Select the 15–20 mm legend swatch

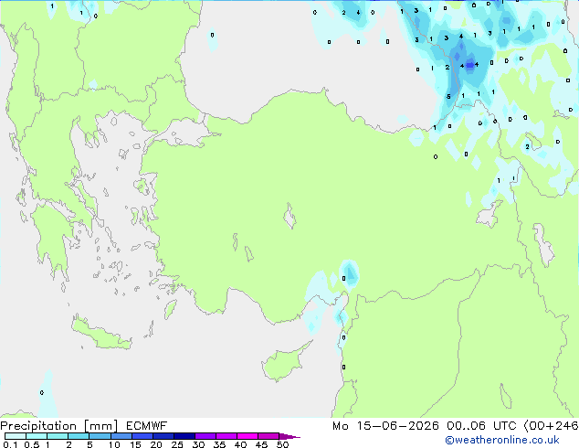tap(142, 436)
